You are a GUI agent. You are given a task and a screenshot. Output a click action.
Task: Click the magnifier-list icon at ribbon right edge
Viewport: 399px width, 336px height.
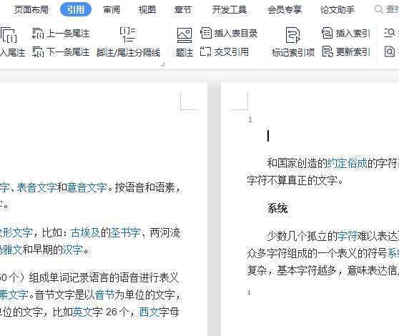389,33
